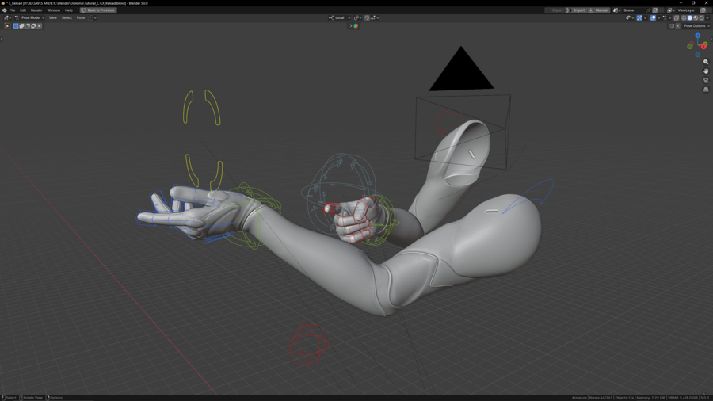Open object types visibility dropdown
713x401 pixels.
631,17
